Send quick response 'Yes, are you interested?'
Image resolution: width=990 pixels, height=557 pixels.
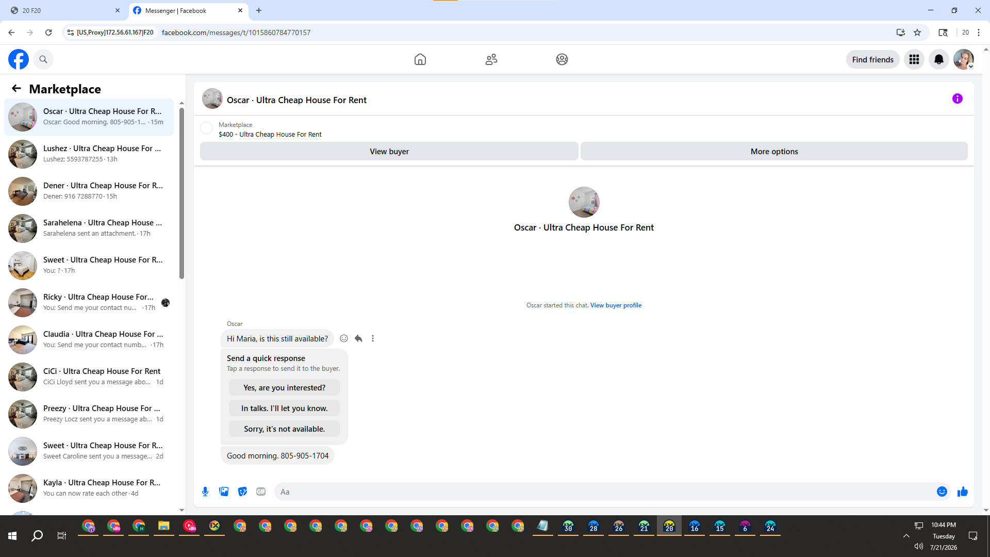[284, 387]
